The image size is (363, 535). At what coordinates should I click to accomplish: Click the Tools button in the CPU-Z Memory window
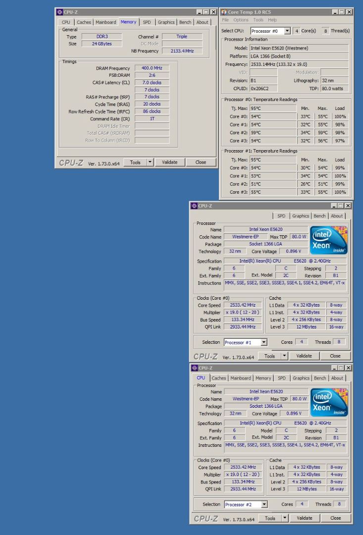pos(135,162)
